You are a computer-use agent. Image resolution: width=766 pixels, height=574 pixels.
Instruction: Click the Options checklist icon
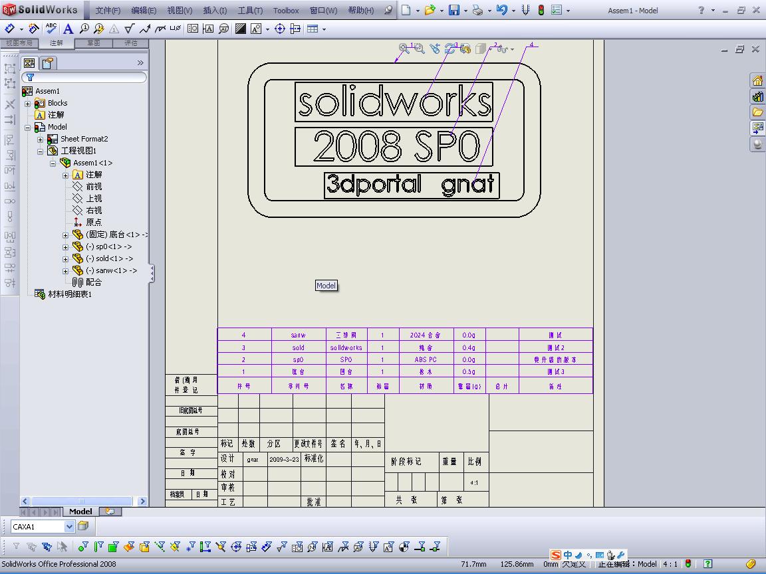pos(557,10)
